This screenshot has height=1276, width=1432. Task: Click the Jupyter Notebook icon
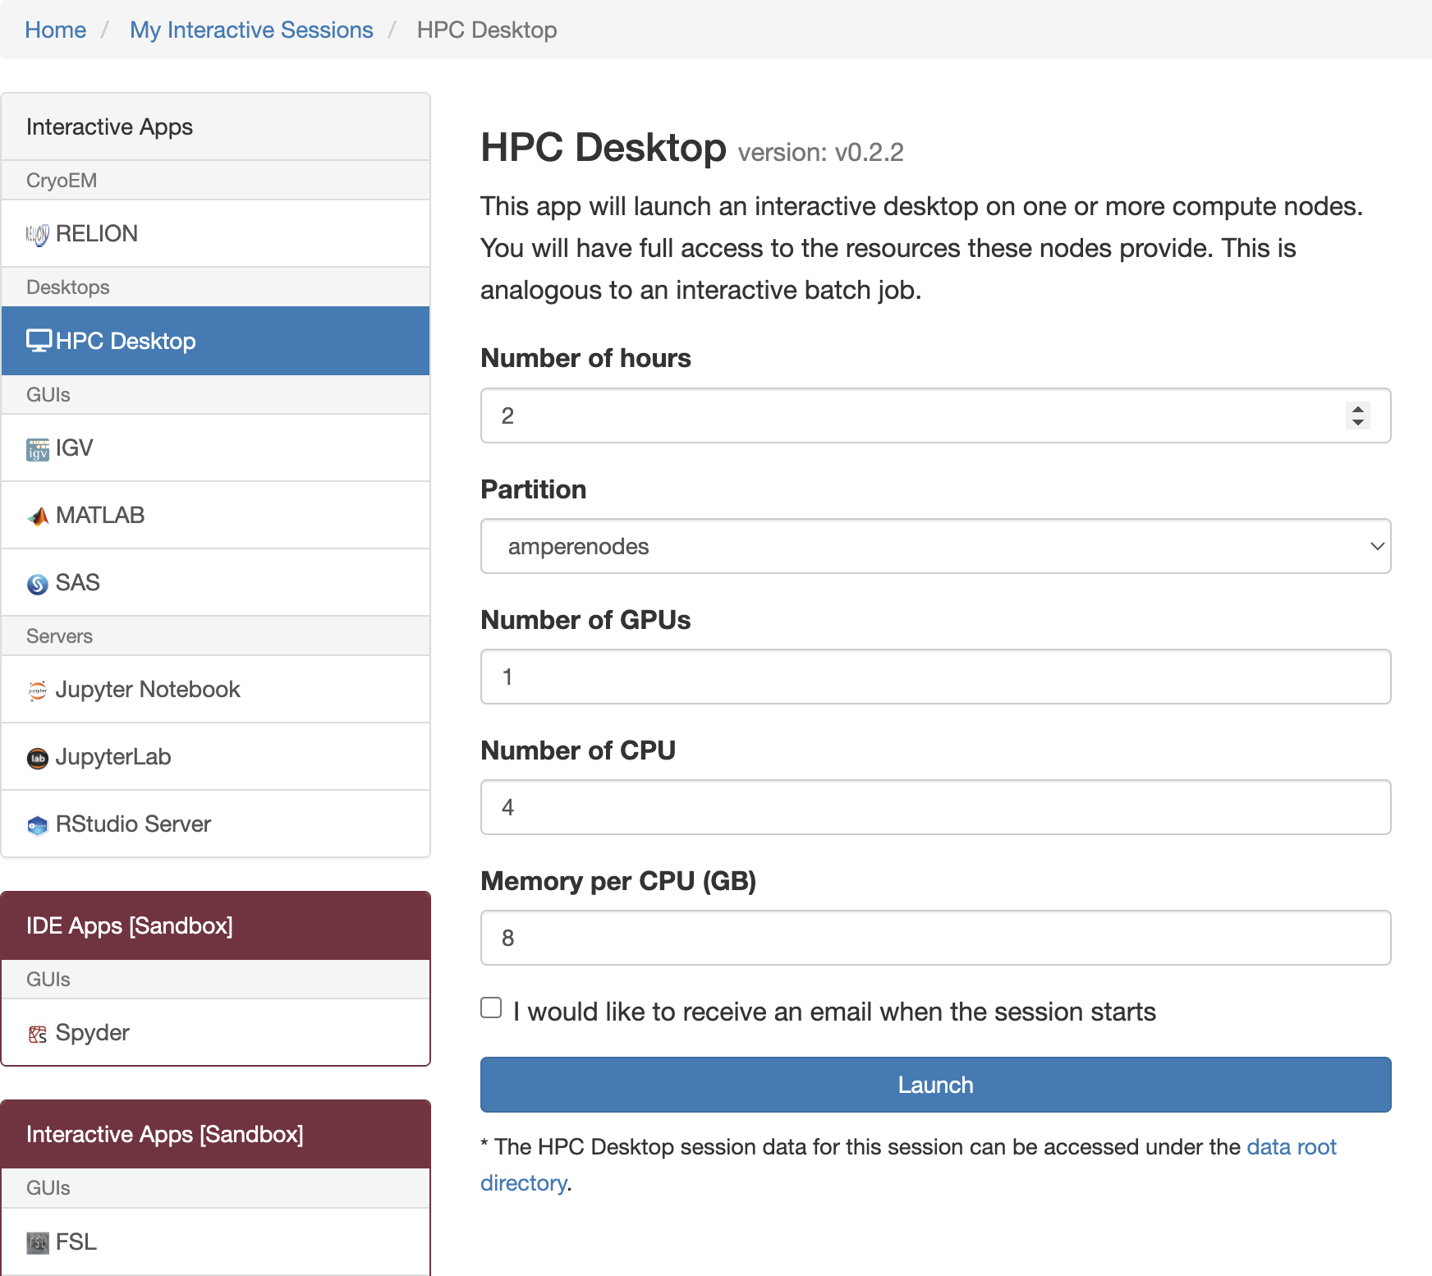tap(38, 691)
